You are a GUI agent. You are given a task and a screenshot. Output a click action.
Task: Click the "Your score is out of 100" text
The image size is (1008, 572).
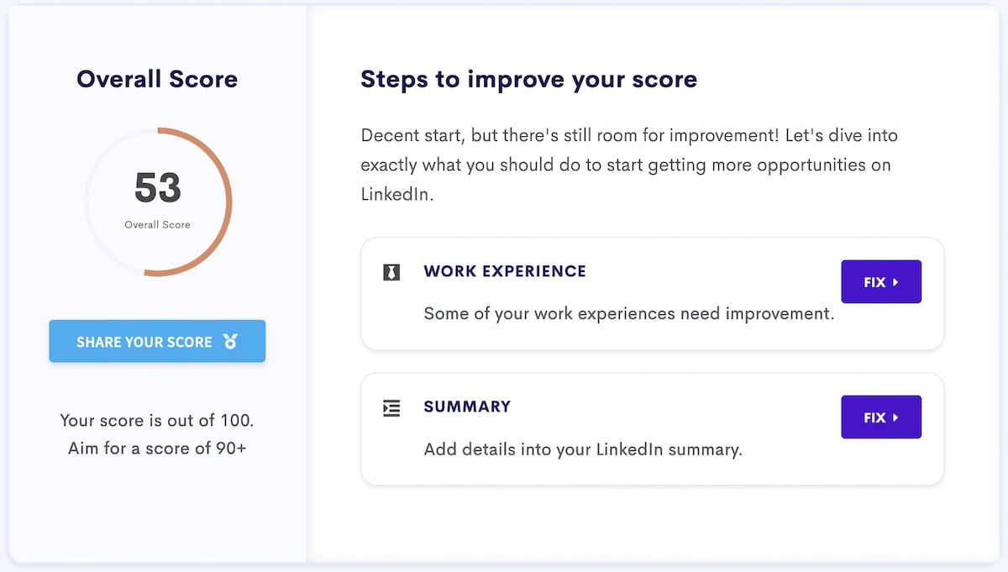pyautogui.click(x=157, y=420)
